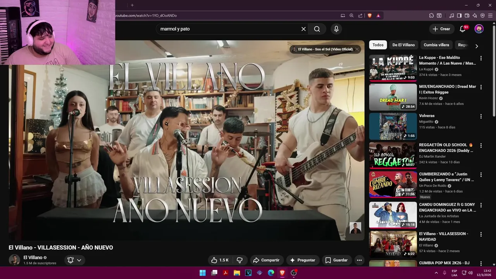
Task: Select the Todos filter chip
Action: click(378, 45)
